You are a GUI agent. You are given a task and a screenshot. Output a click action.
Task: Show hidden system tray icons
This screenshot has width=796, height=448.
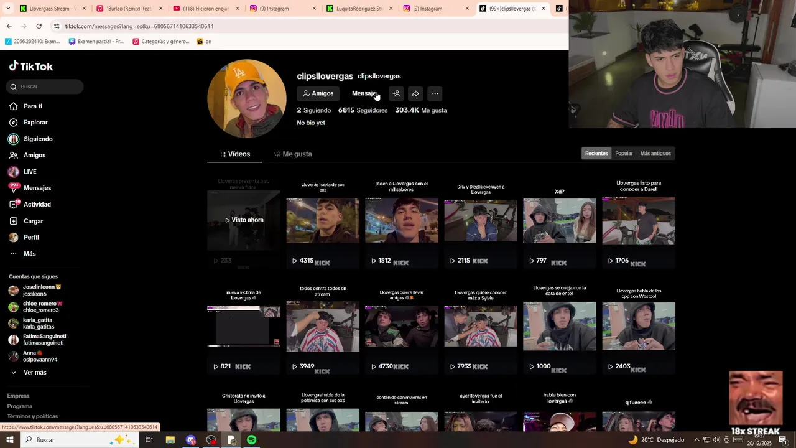[x=696, y=440]
